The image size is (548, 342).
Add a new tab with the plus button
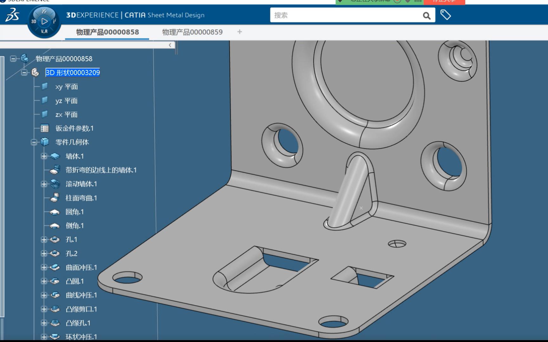(x=240, y=32)
